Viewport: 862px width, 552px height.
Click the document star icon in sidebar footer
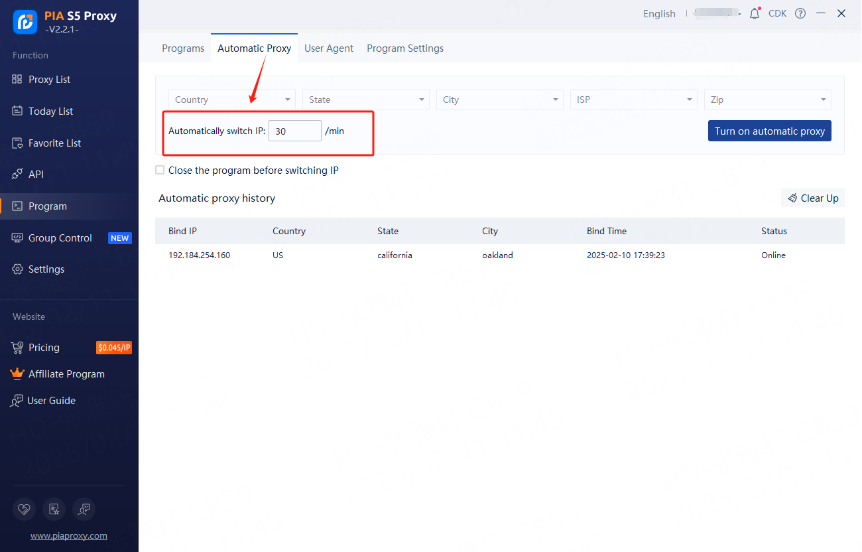pos(54,509)
